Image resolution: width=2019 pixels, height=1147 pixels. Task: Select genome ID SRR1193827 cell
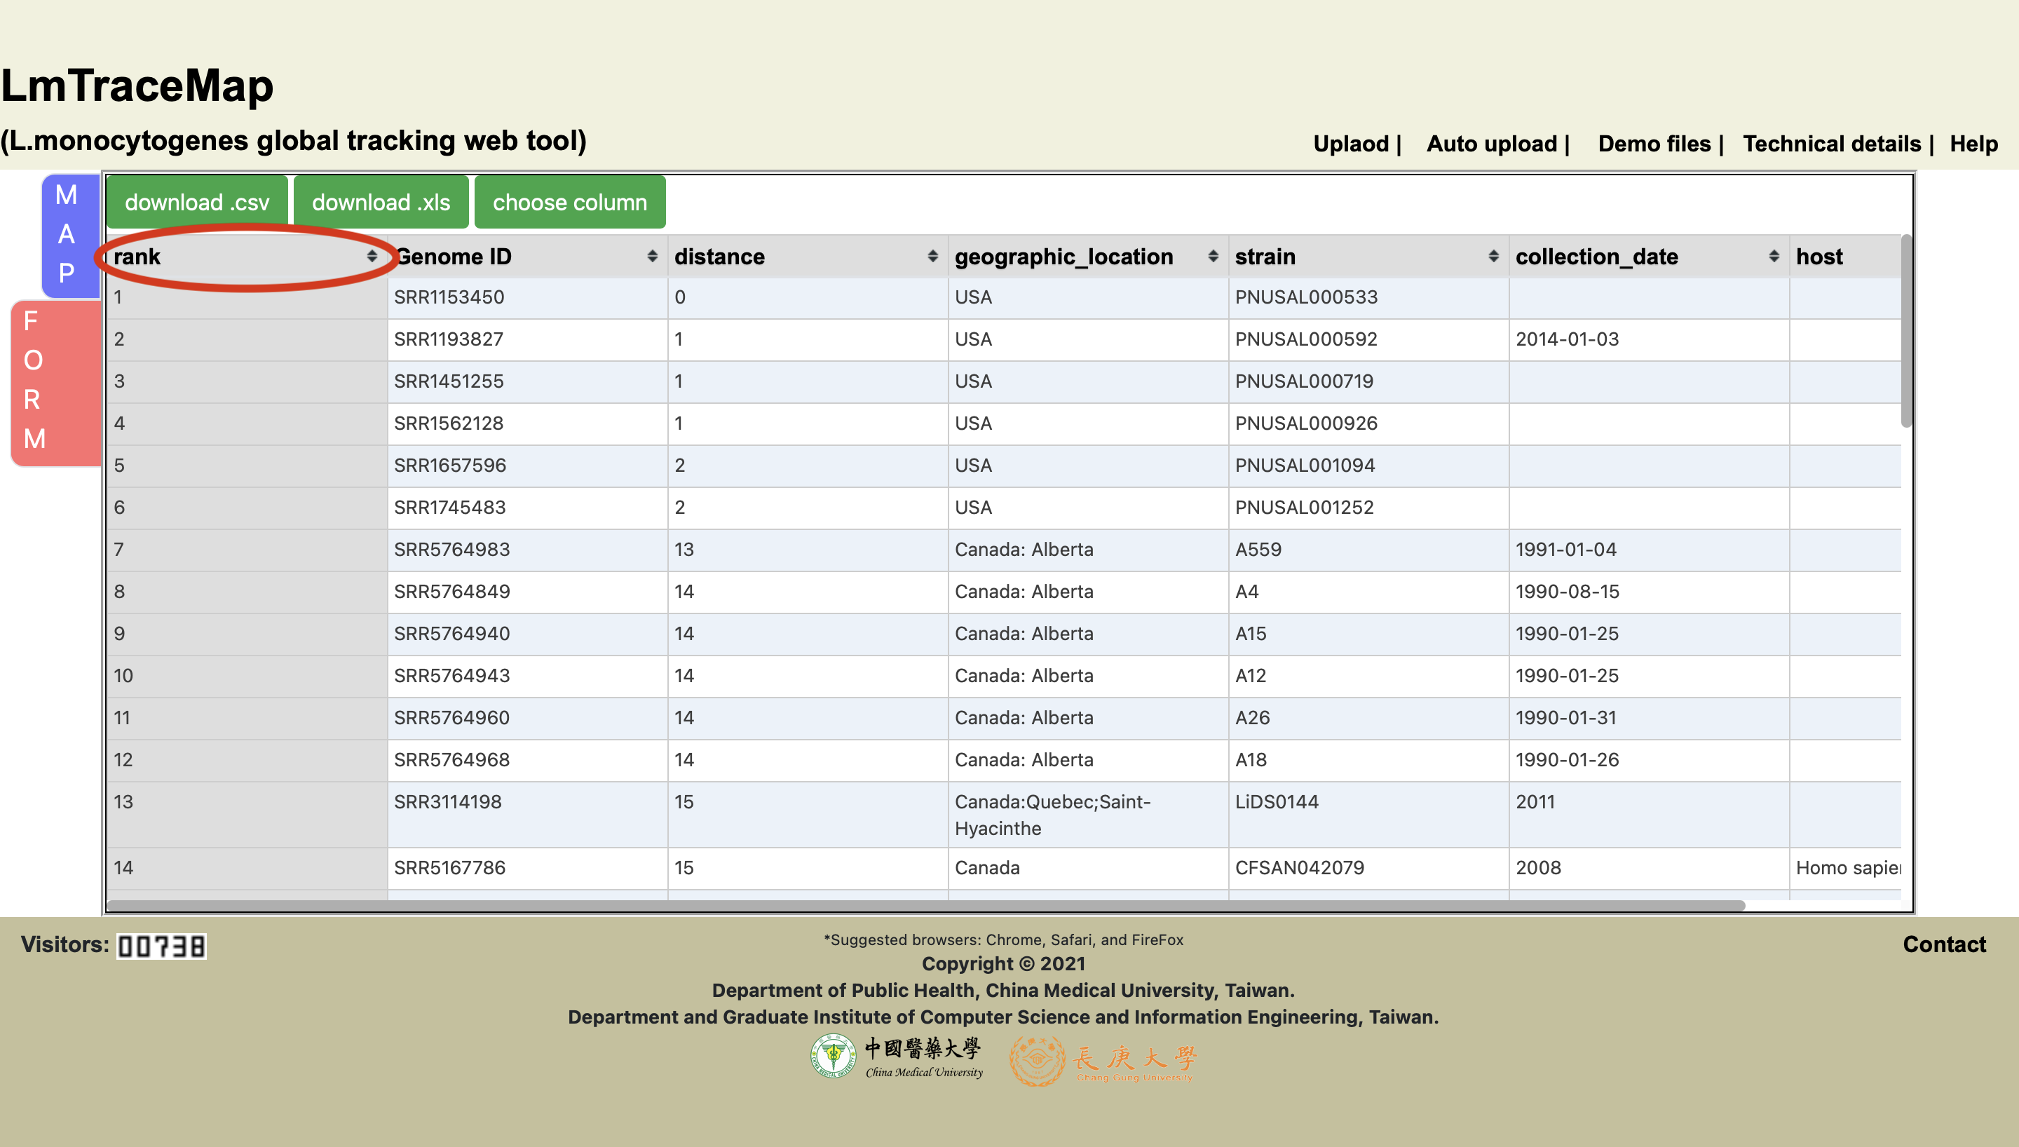pyautogui.click(x=528, y=339)
